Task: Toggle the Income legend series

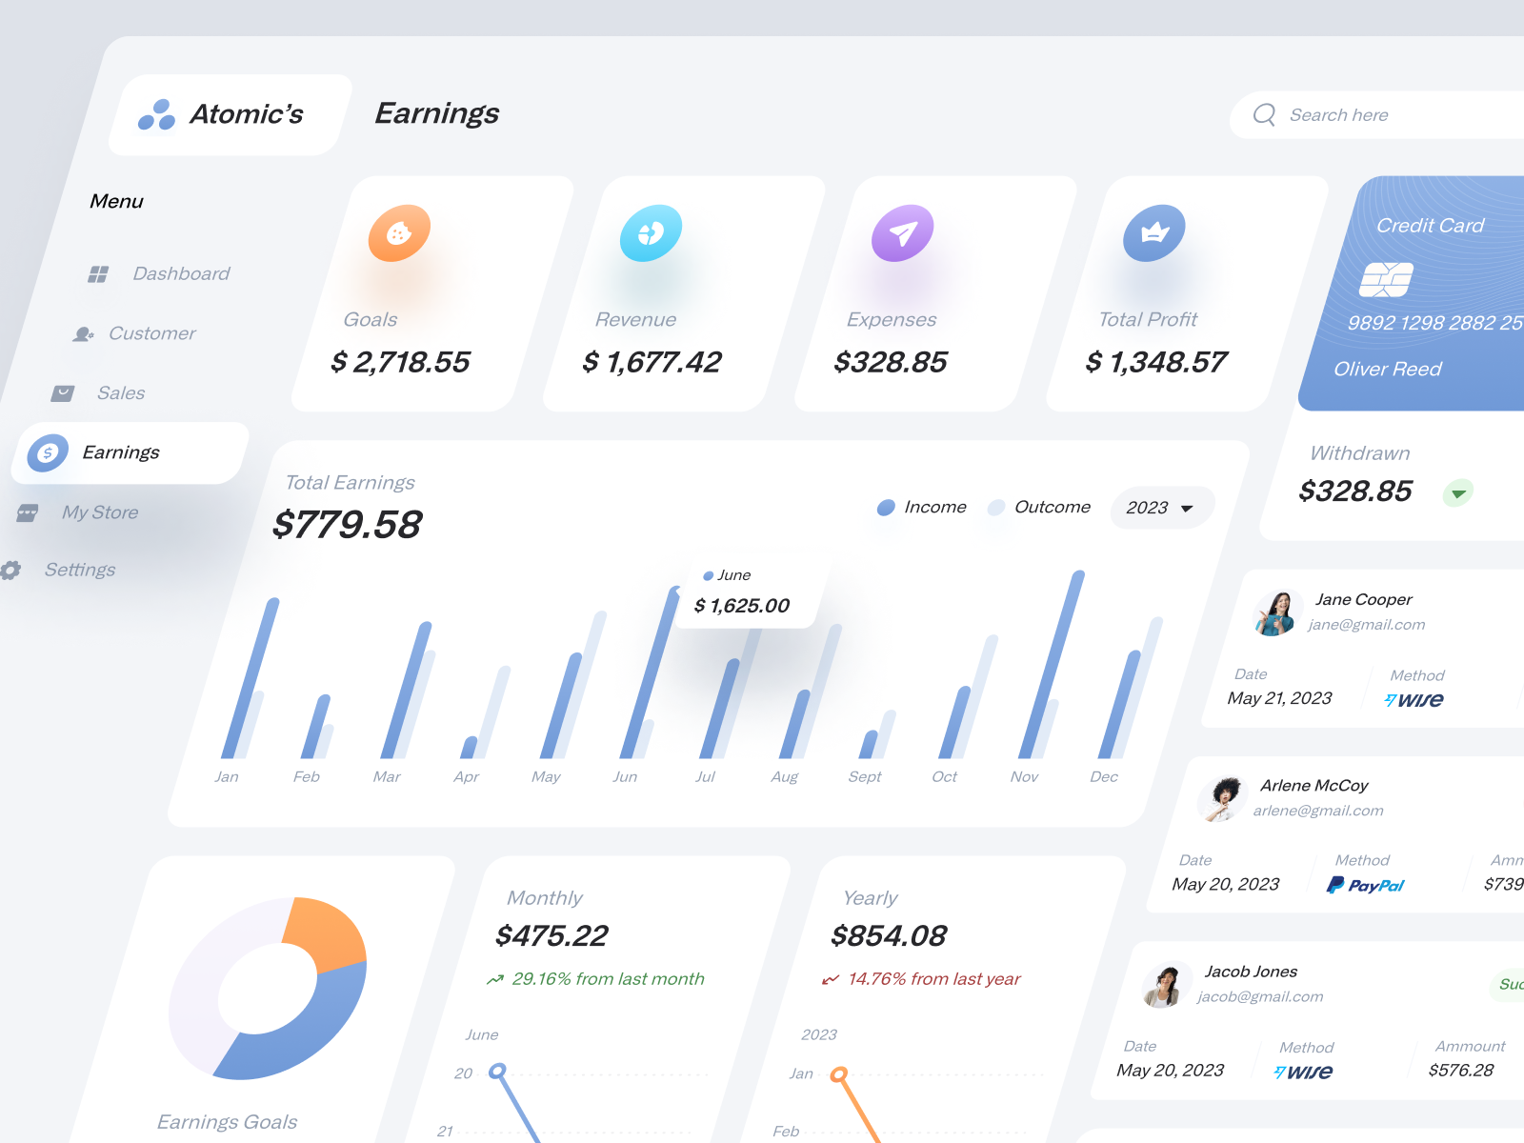Action: tap(921, 508)
